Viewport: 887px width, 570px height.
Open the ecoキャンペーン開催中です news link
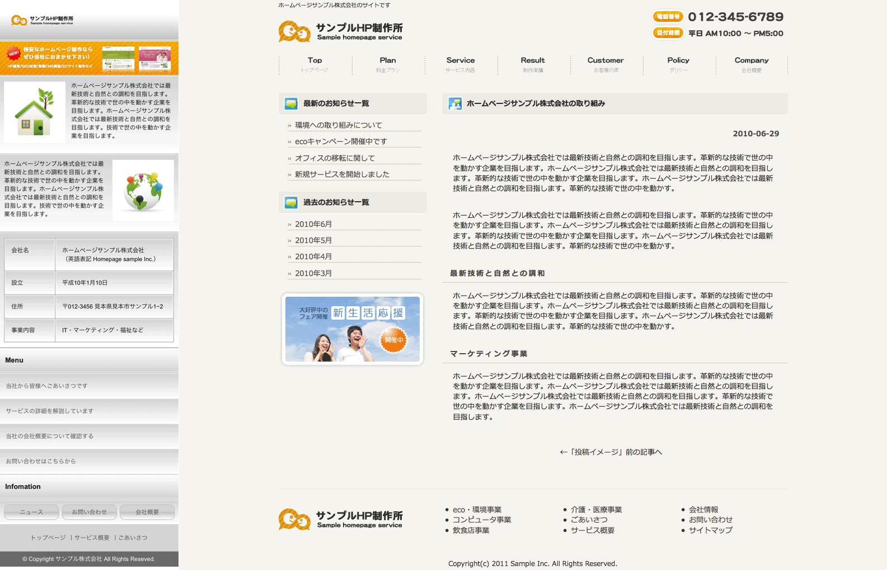tap(341, 141)
